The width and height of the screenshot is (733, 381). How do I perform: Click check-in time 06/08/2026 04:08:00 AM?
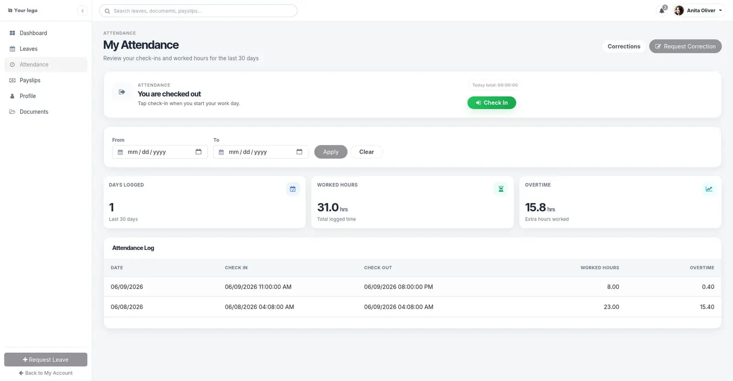pyautogui.click(x=259, y=307)
